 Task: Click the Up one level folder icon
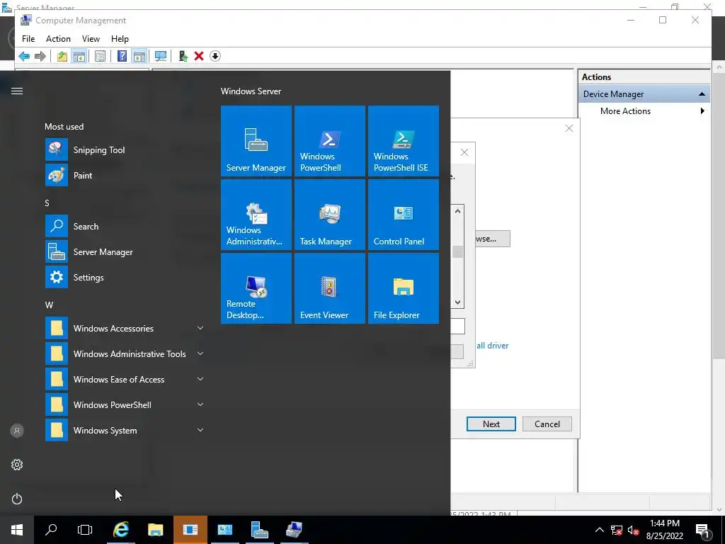[62, 57]
